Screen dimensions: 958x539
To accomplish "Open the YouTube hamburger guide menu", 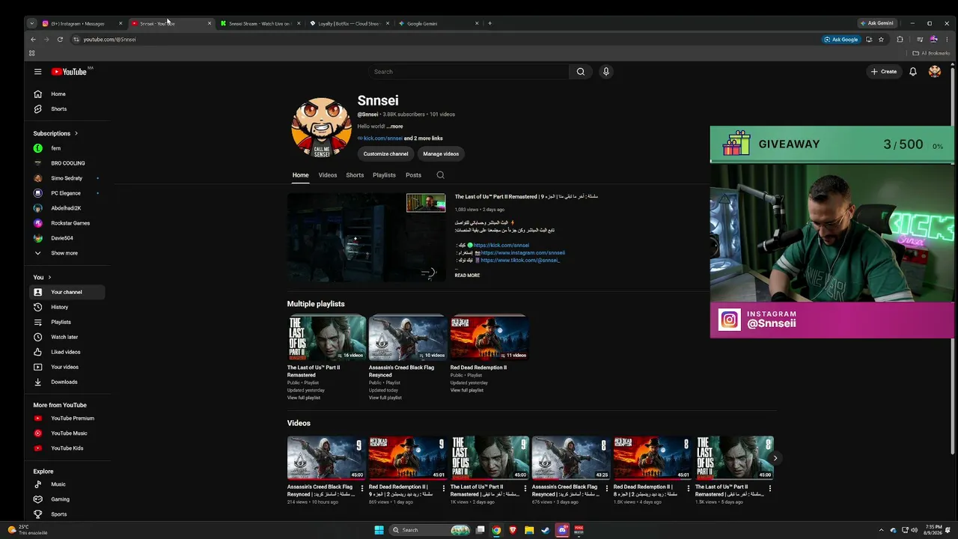I will tap(37, 72).
